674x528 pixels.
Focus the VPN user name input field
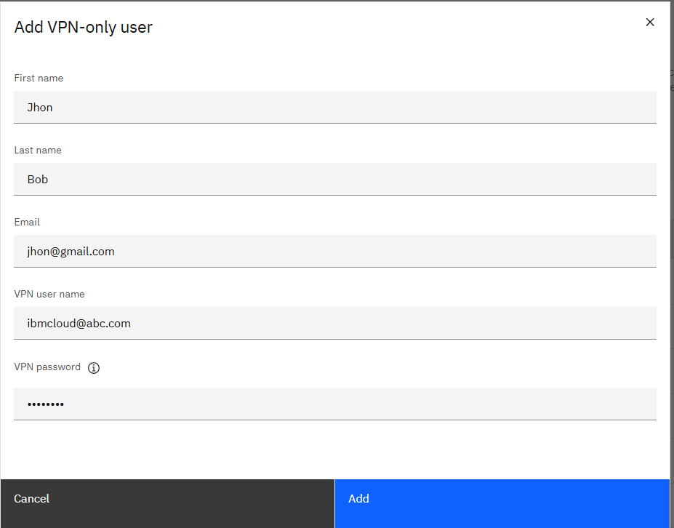pos(335,324)
